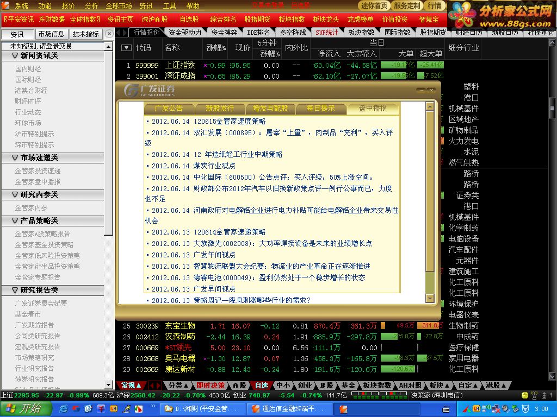Image resolution: width=557 pixels, height=417 pixels.
Task: Switch to the 资金驱动力 tab
Action: (185, 32)
